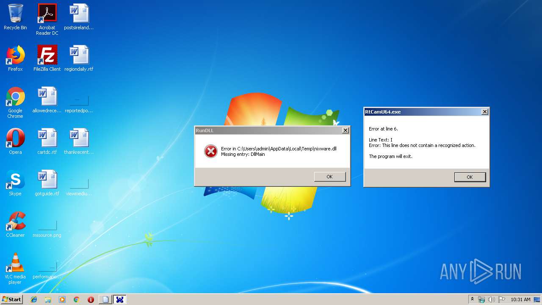
Task: Click 'The program will exit.' message
Action: (390, 156)
